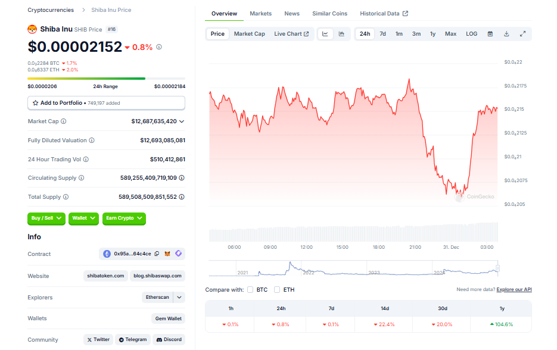Select the 1m time range
The width and height of the screenshot is (557, 350).
click(x=399, y=34)
